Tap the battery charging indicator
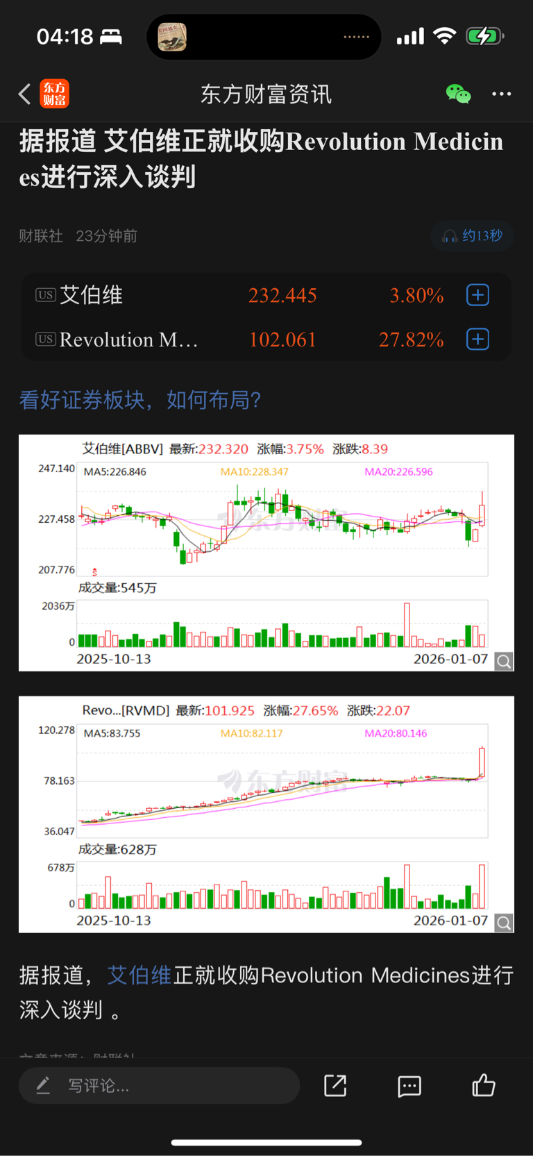Image resolution: width=533 pixels, height=1156 pixels. click(485, 36)
